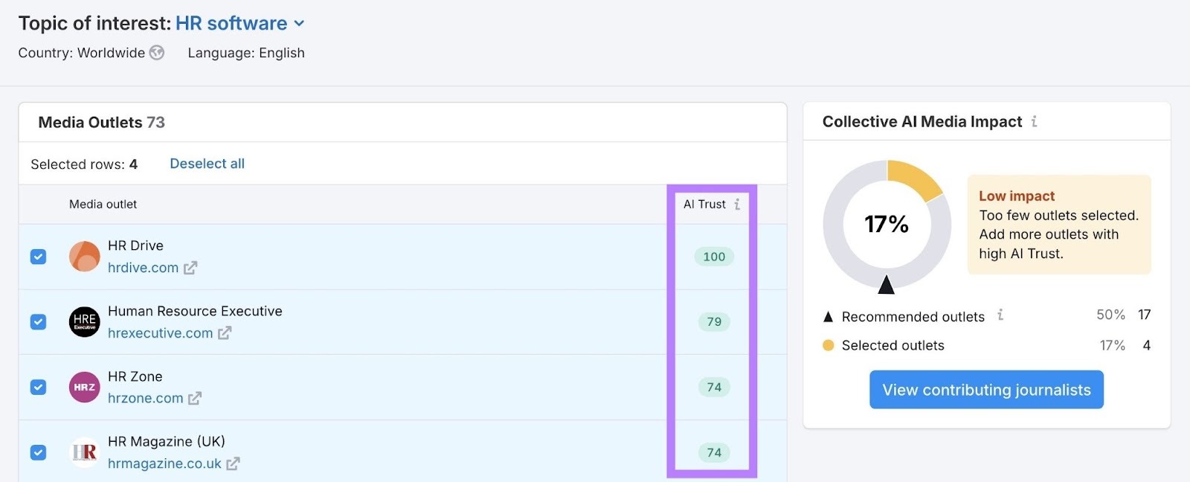Click the Human Resource Executive HRE logo
The width and height of the screenshot is (1190, 482).
83,321
